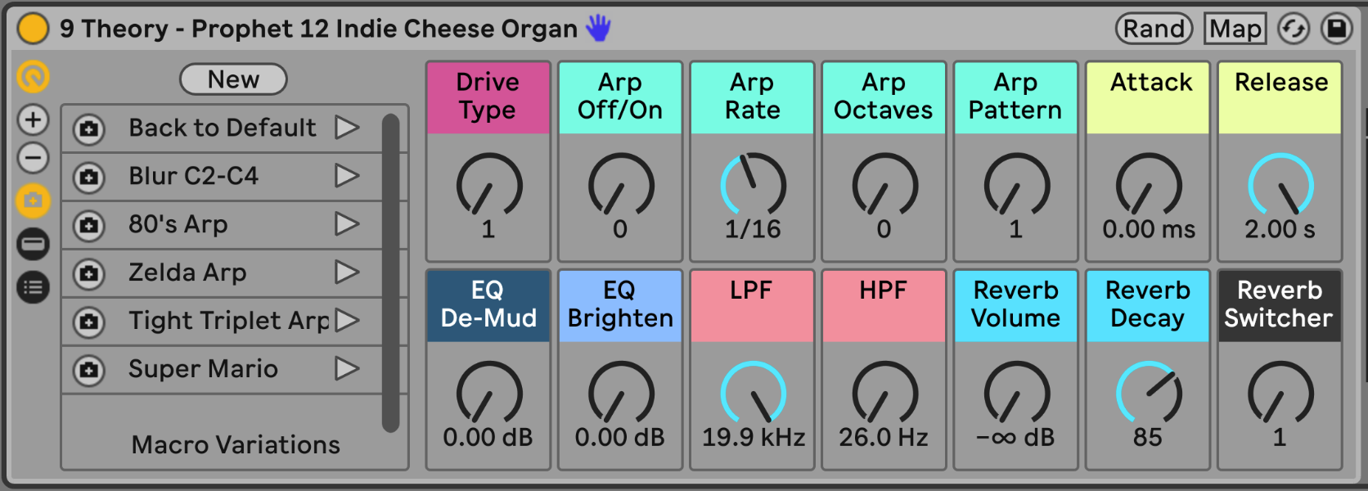
Task: Select the Super Mario variation name
Action: 203,369
